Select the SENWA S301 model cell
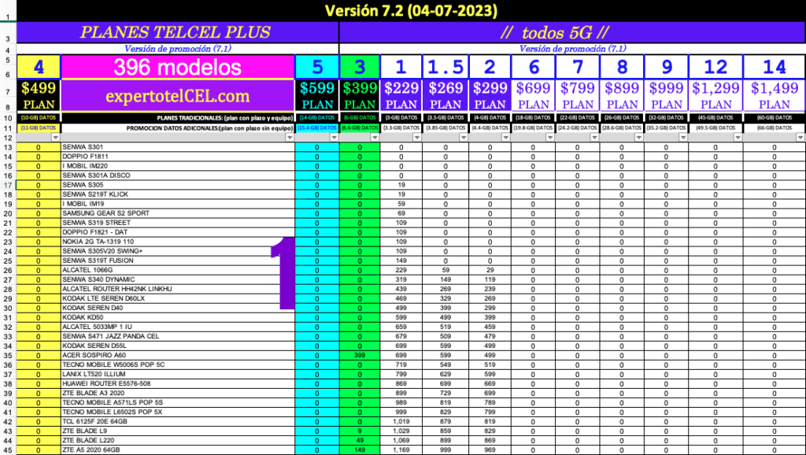806x455 pixels. tap(178, 147)
